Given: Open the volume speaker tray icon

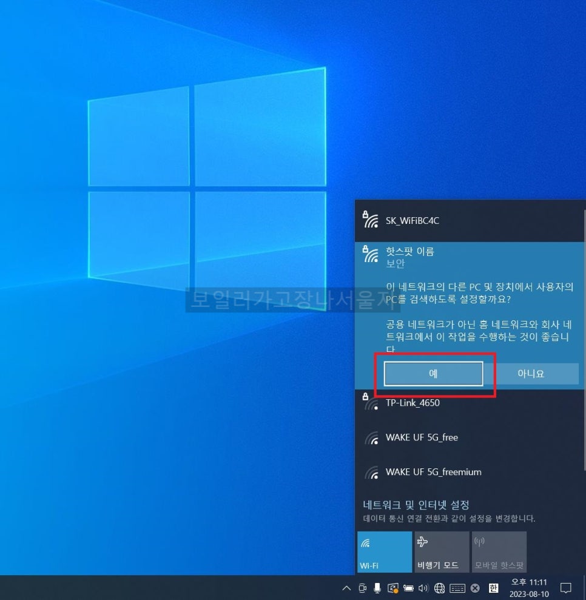Looking at the screenshot, I should 423,588.
